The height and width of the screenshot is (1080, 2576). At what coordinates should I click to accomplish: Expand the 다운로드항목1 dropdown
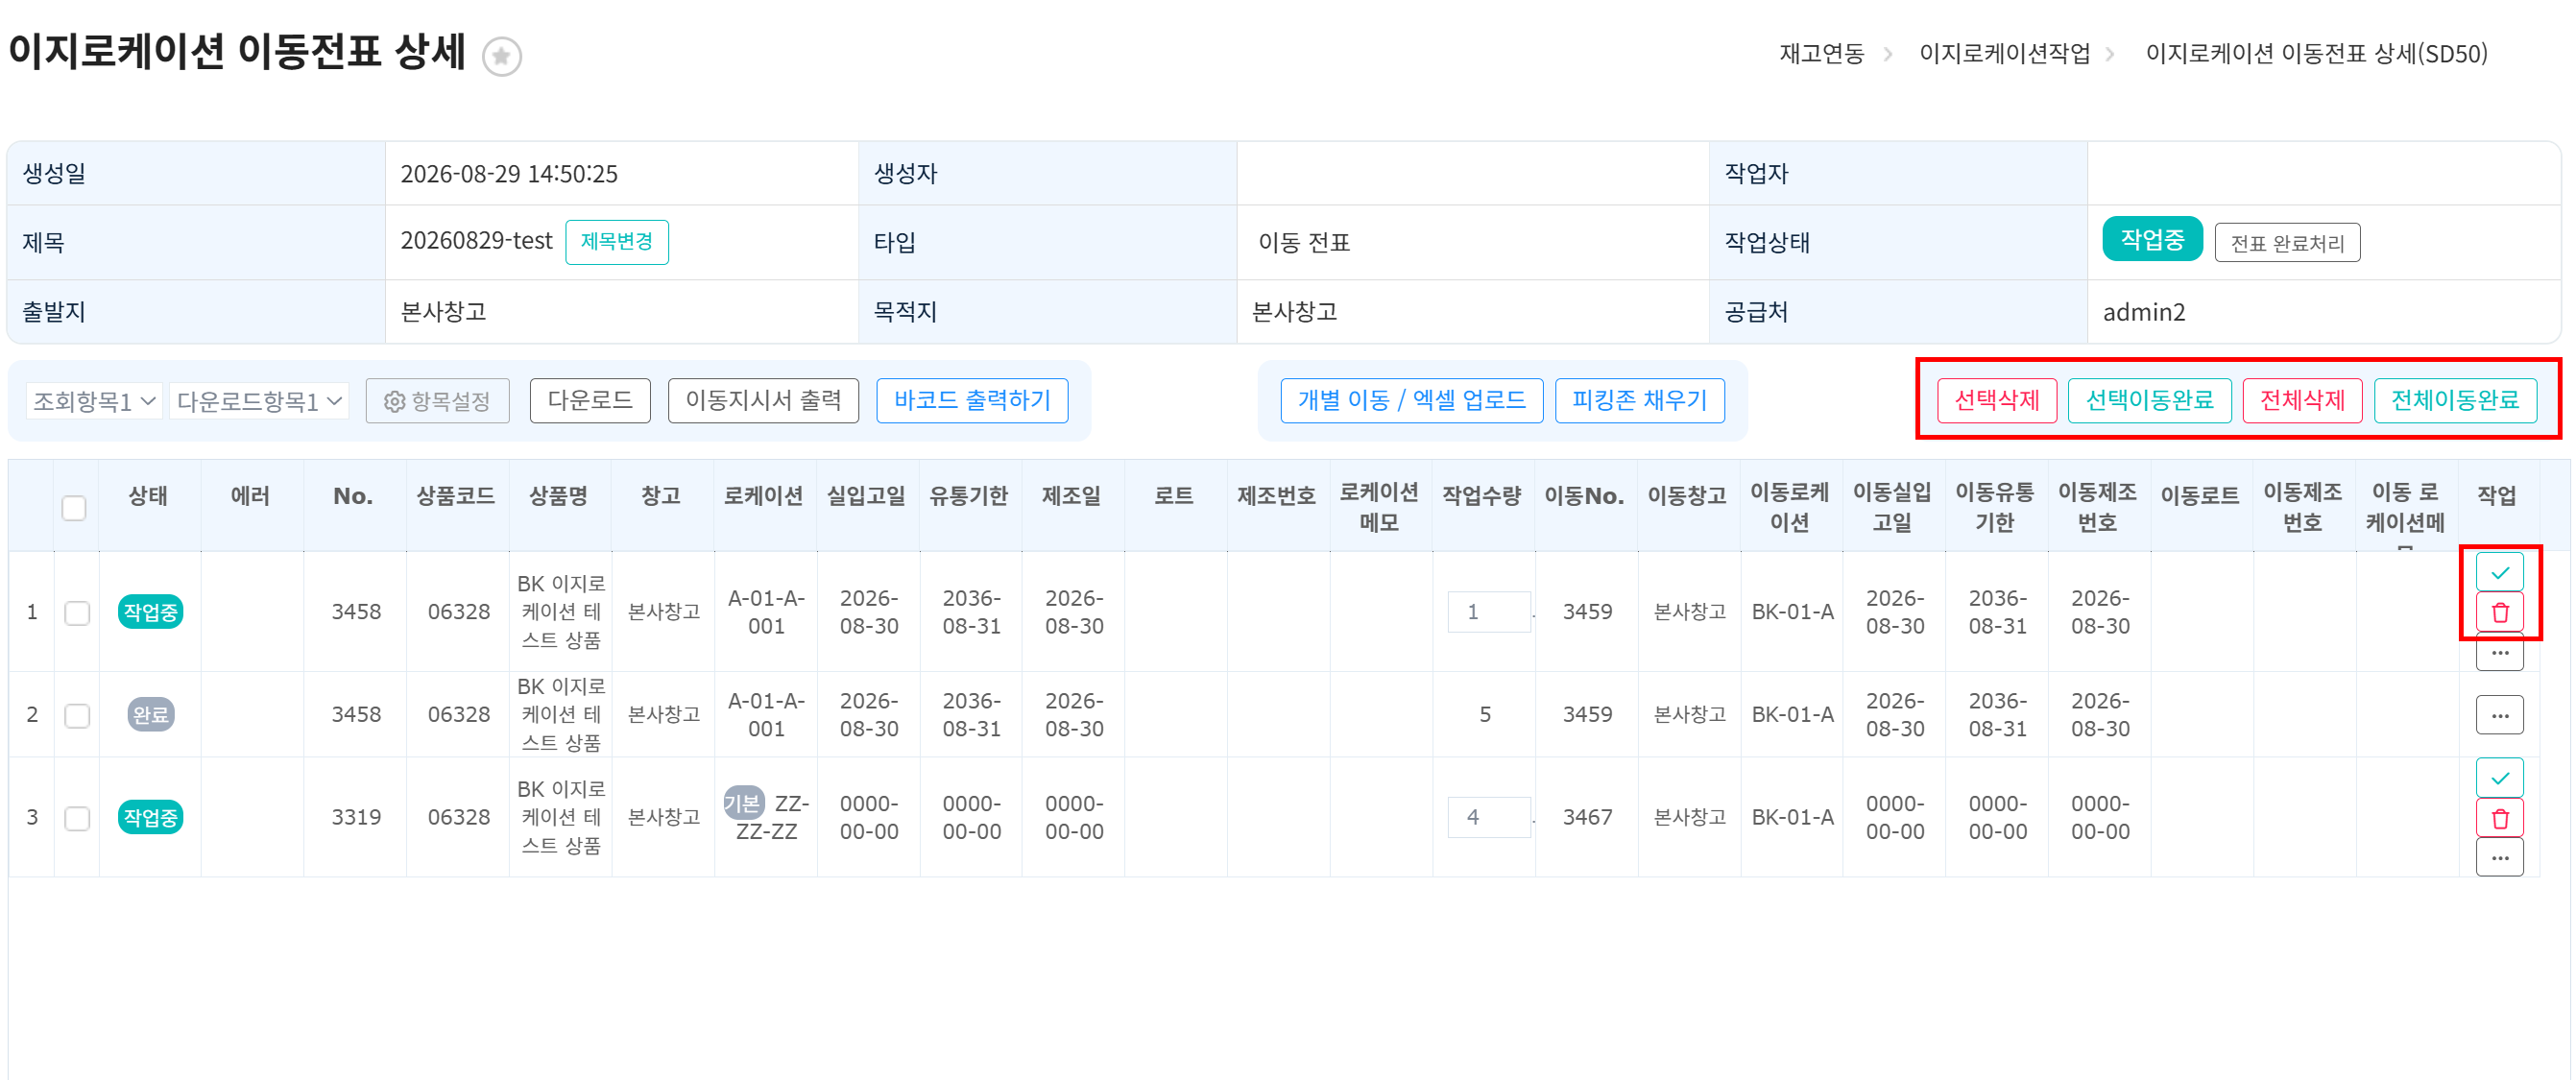[x=259, y=401]
